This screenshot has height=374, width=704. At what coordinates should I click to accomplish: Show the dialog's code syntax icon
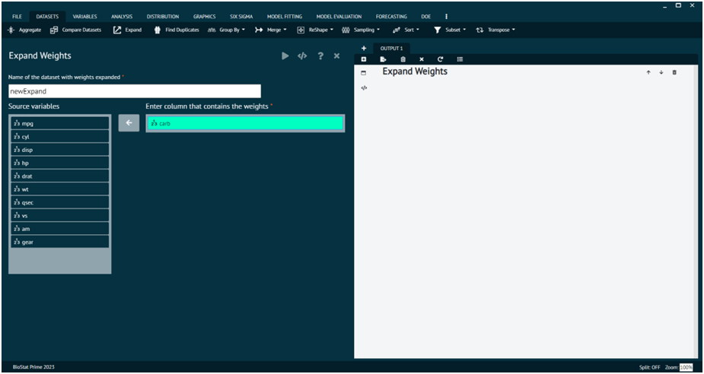coord(302,56)
